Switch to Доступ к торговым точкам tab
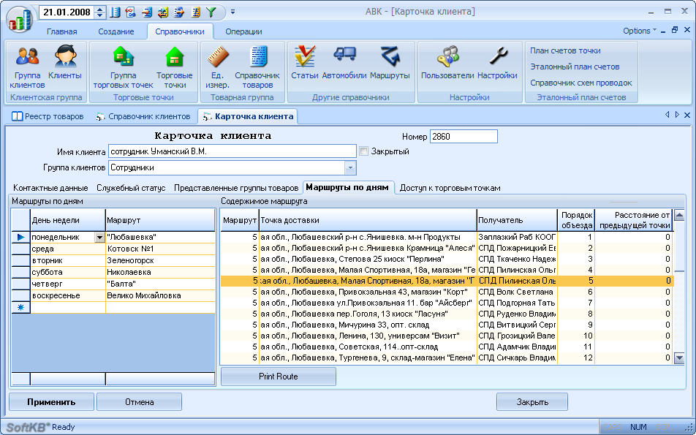Image resolution: width=696 pixels, height=435 pixels. tap(450, 188)
